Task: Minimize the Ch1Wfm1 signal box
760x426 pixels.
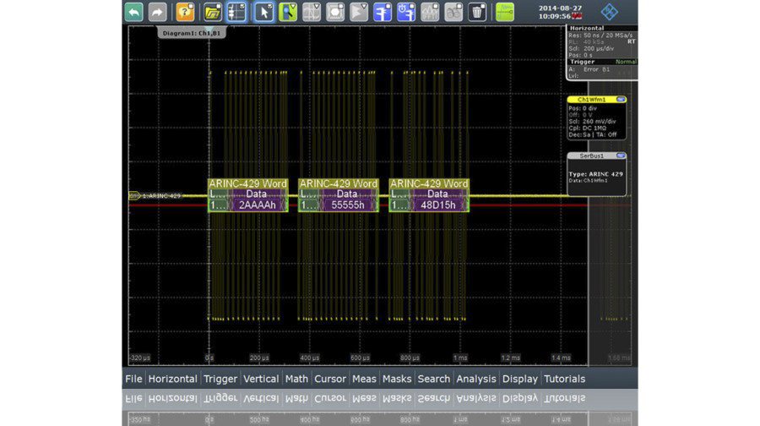Action: point(621,100)
